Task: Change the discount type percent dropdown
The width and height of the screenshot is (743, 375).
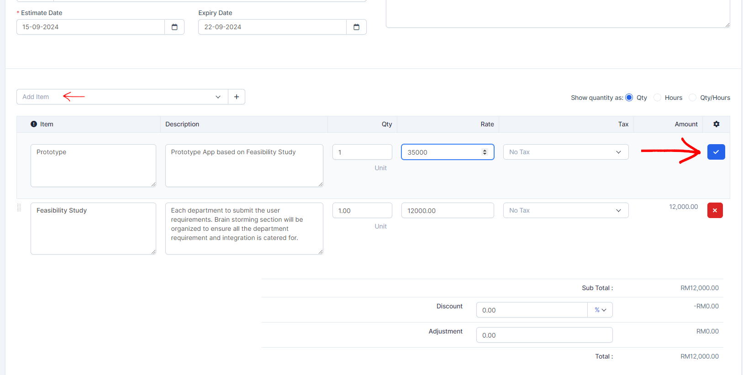Action: coord(600,310)
